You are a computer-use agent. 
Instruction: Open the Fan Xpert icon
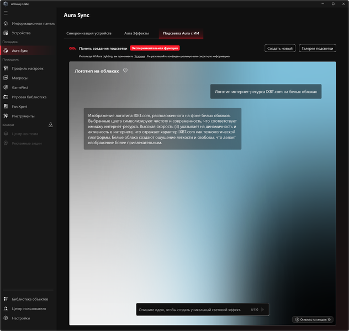[6, 107]
